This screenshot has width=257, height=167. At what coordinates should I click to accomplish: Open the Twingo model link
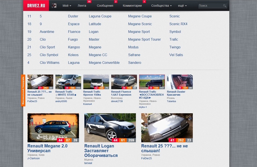(175, 47)
